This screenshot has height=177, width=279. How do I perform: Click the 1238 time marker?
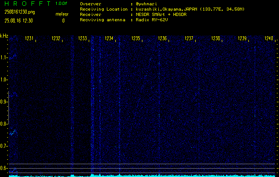tap(216, 38)
